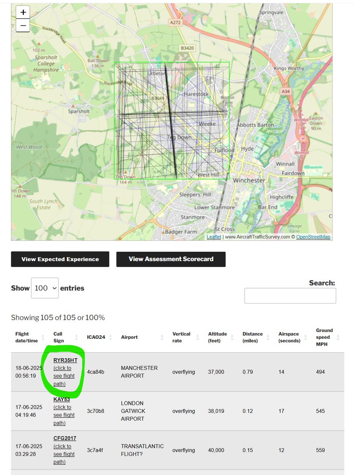Image resolution: width=354 pixels, height=475 pixels.
Task: Open the OpenStreetMap attribution link
Action: (313, 236)
